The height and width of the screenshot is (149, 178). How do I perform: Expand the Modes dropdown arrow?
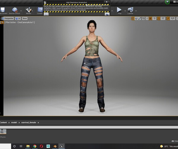click(32, 11)
